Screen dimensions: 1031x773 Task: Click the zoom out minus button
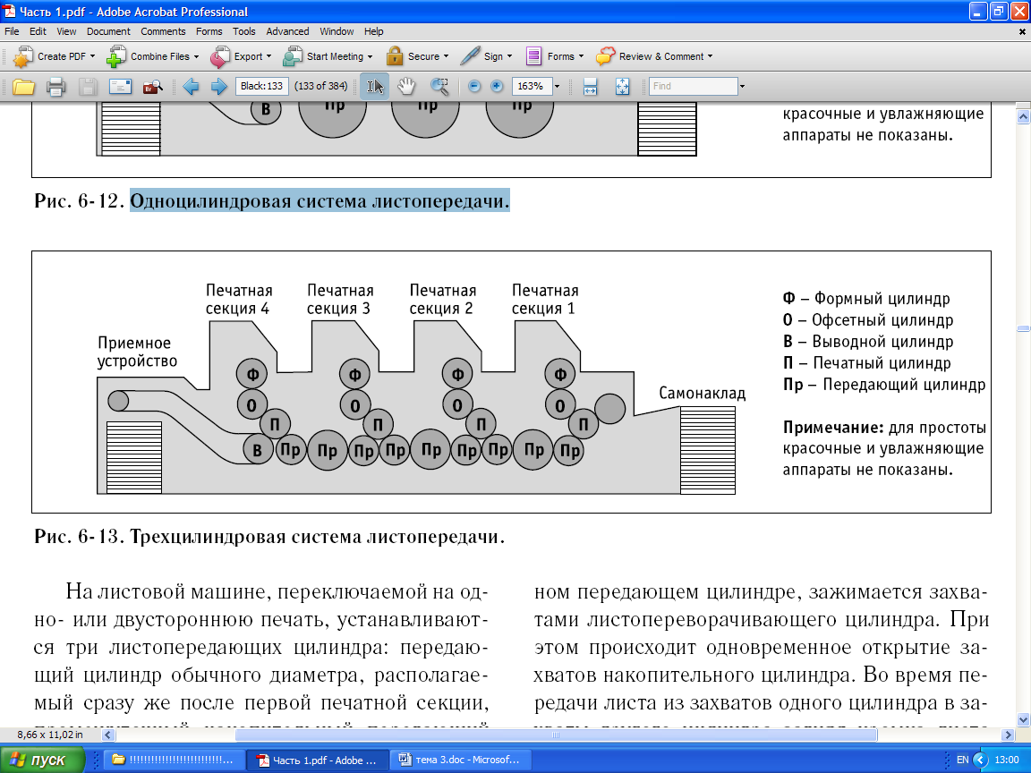coord(474,86)
